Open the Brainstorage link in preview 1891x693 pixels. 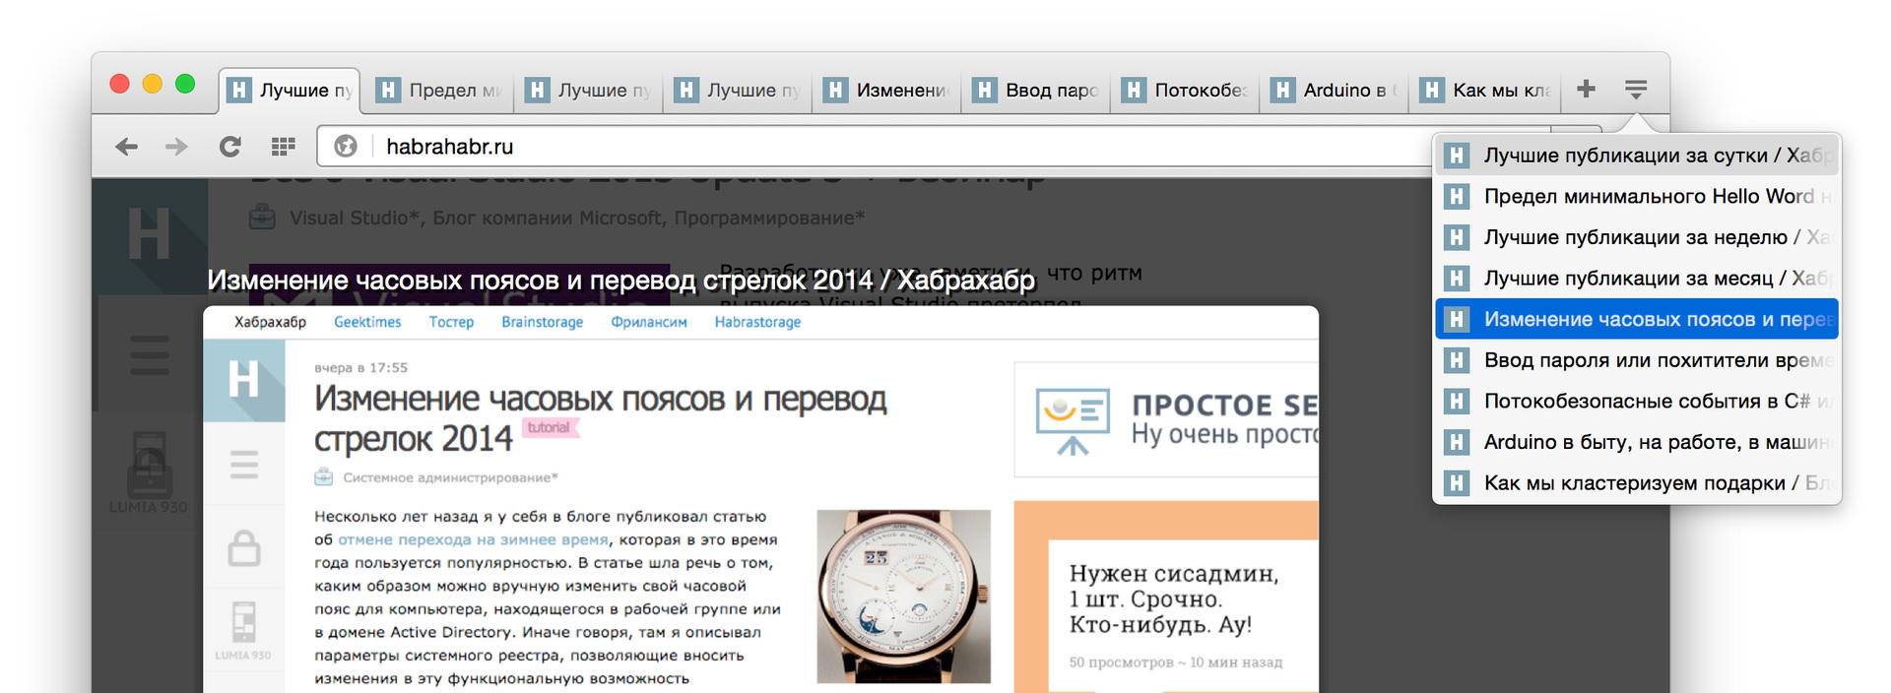pyautogui.click(x=542, y=322)
